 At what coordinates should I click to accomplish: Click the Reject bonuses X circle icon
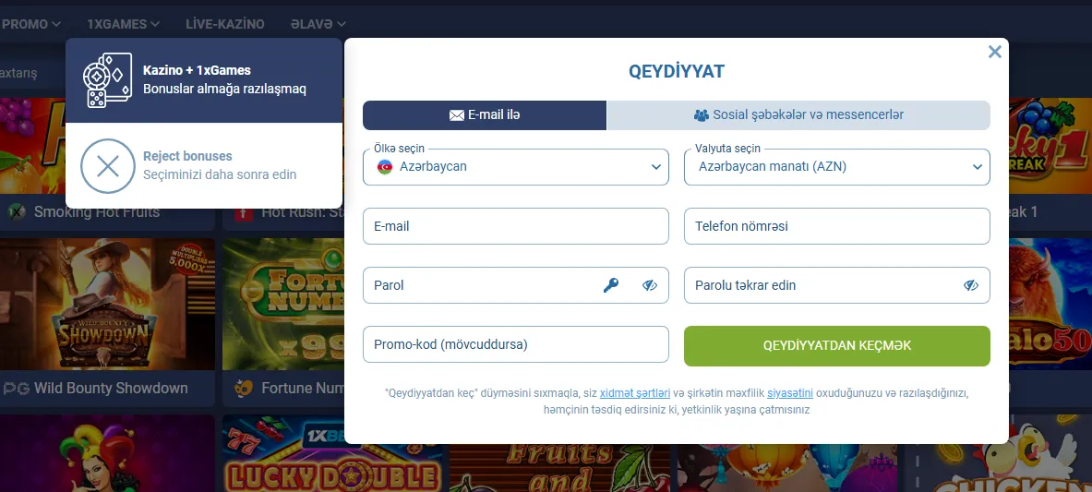point(108,166)
